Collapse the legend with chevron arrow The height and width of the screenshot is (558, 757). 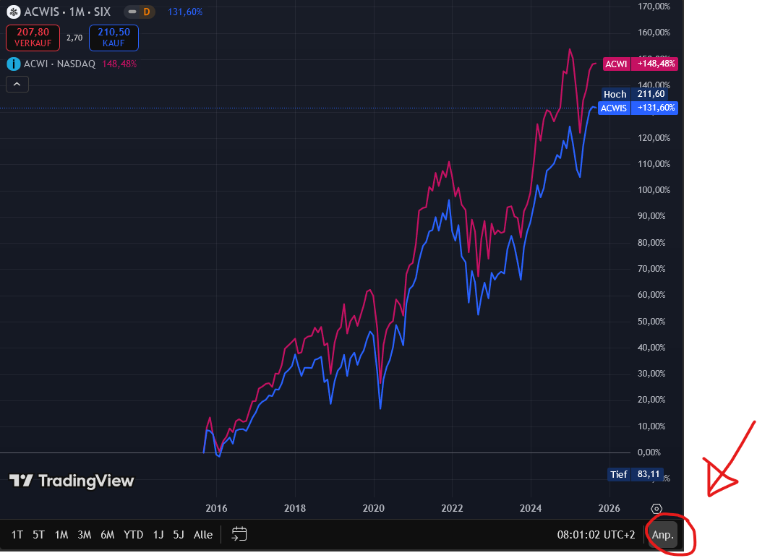pyautogui.click(x=17, y=85)
